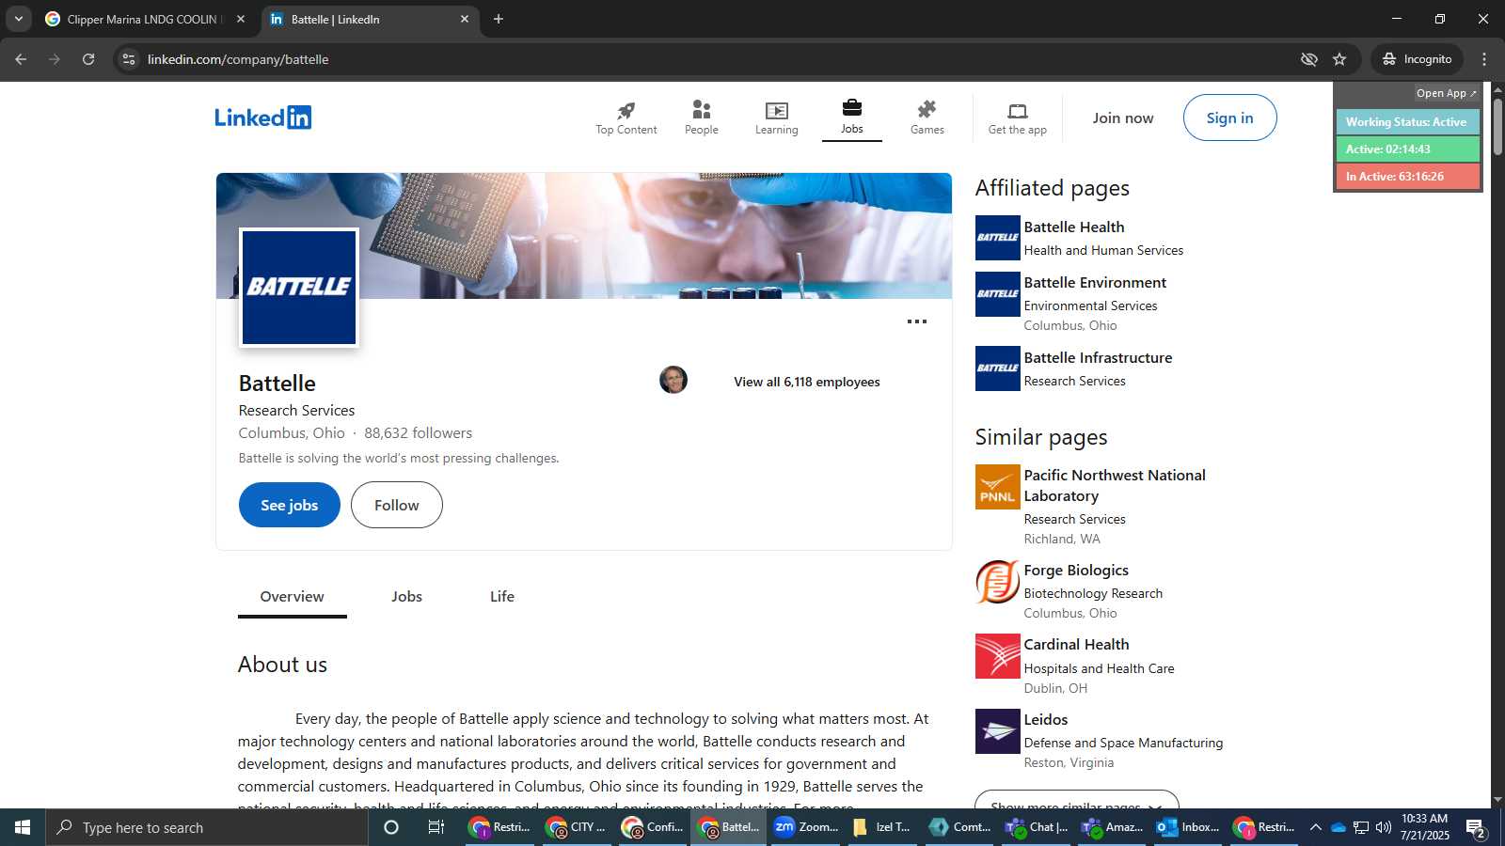Open Forge Biologics link

tap(1076, 570)
